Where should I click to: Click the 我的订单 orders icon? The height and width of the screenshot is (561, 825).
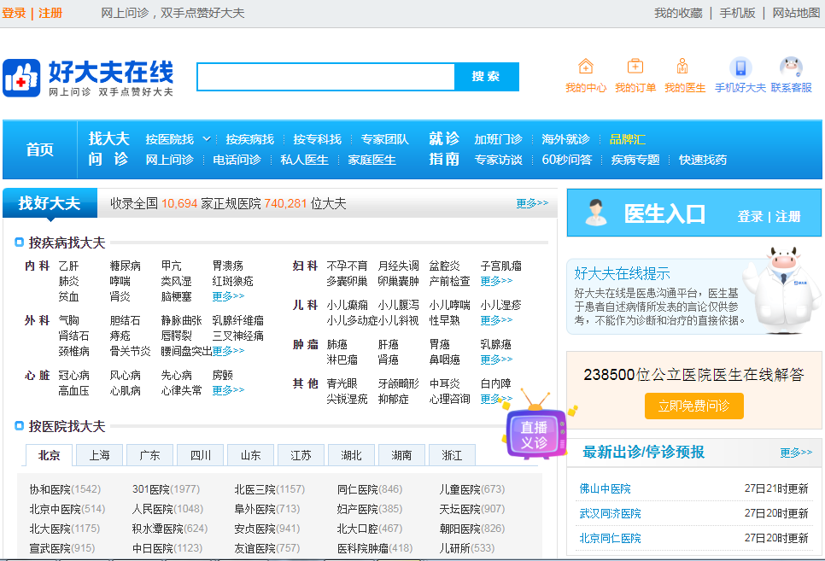pos(635,67)
